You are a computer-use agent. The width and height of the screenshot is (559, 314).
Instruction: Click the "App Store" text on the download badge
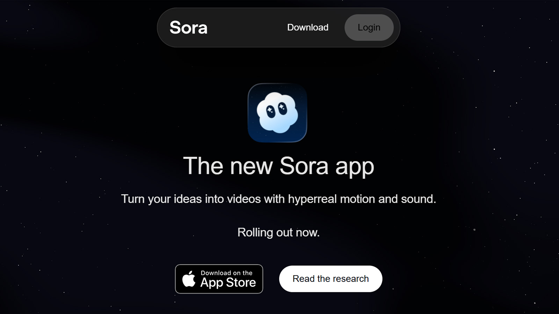click(x=228, y=283)
